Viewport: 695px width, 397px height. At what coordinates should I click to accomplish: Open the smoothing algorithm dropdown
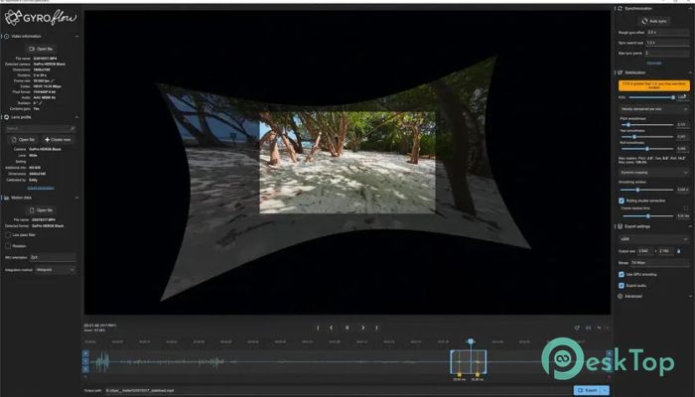point(654,109)
